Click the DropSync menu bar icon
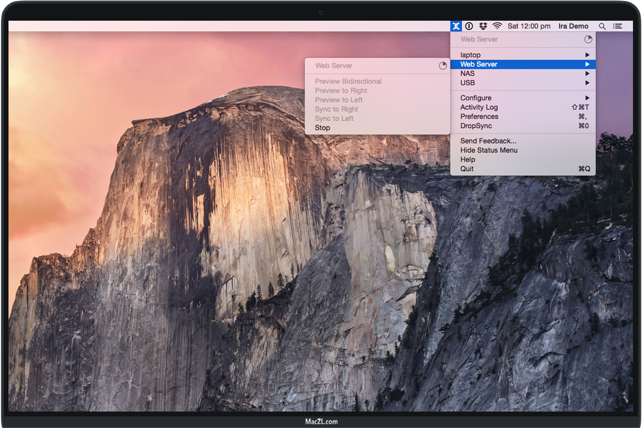This screenshot has width=642, height=428. coord(456,26)
